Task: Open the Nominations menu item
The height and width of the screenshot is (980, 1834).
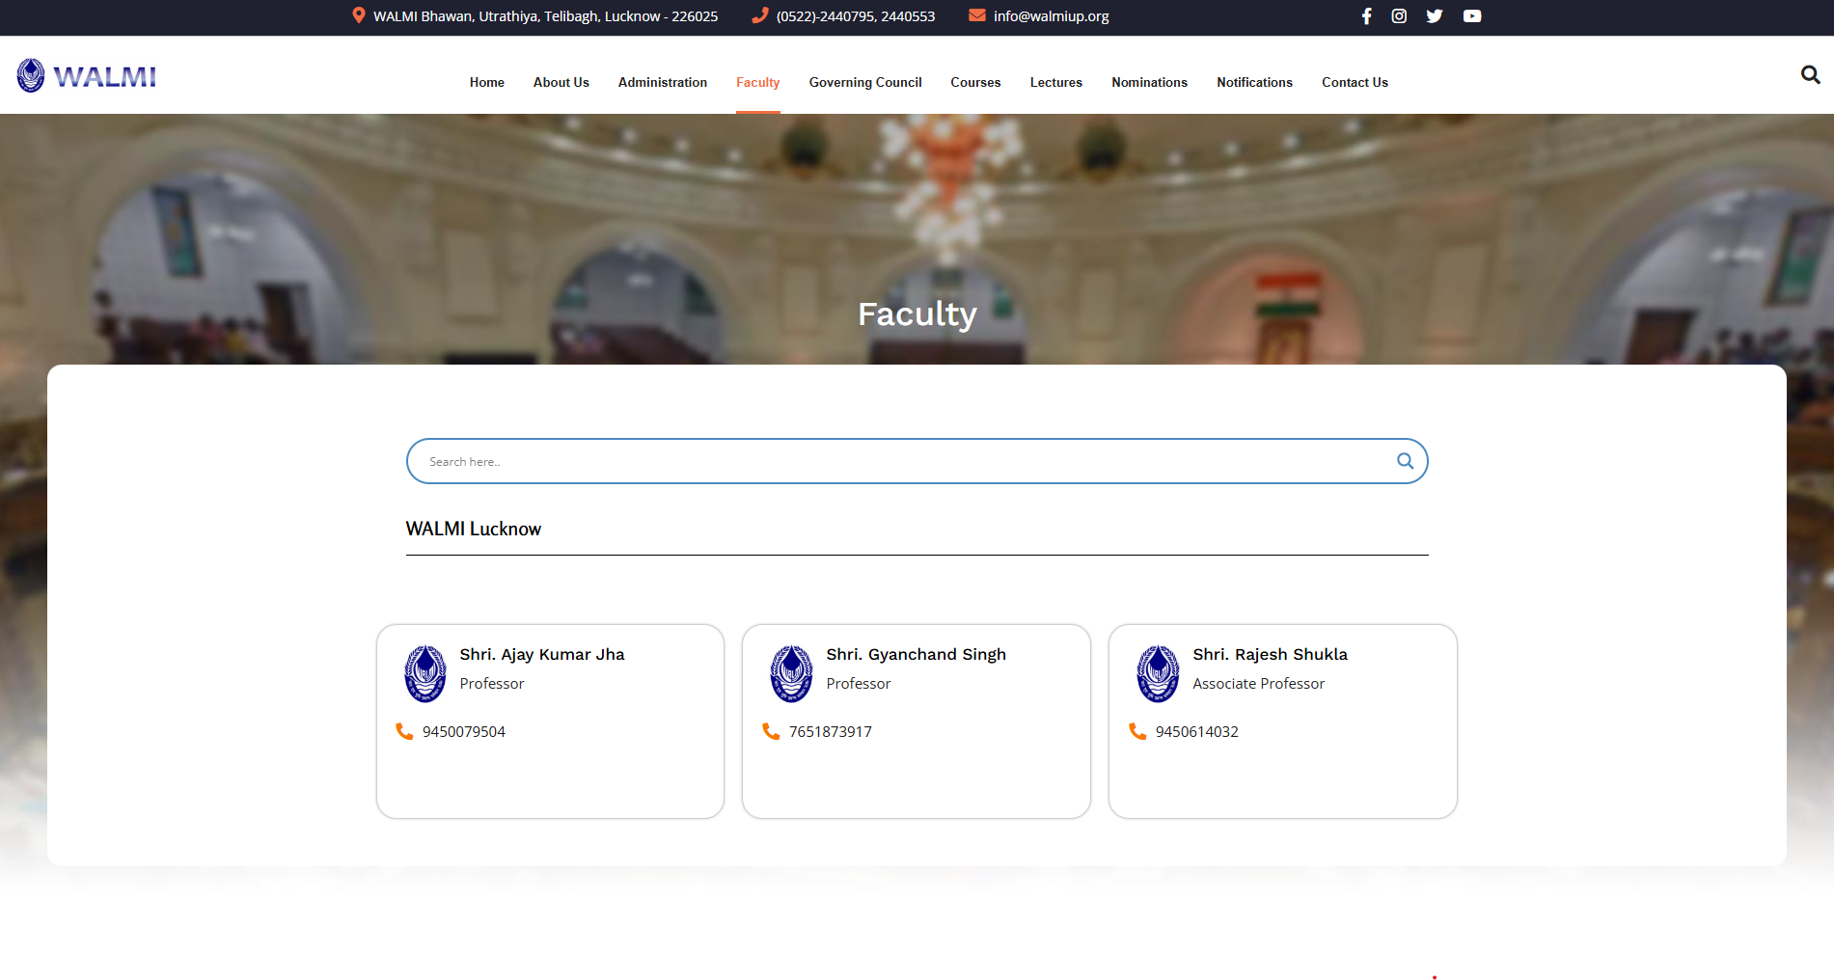Action: click(1150, 82)
